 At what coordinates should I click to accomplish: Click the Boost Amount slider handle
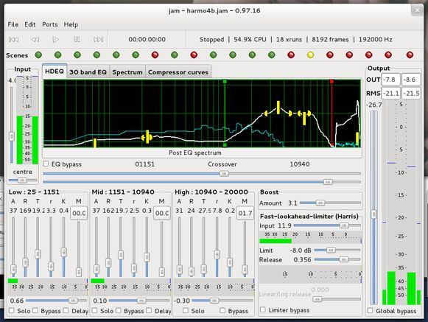pos(320,203)
